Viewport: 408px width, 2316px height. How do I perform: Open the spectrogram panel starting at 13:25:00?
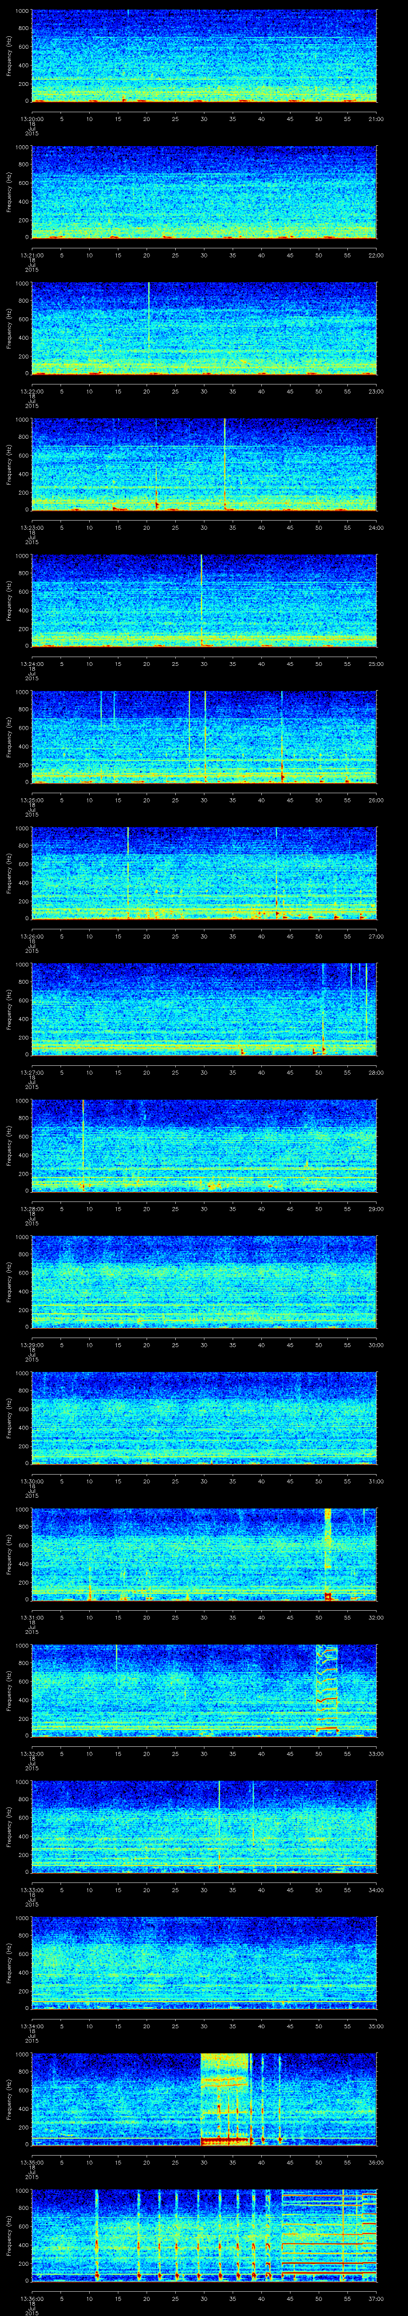204,737
